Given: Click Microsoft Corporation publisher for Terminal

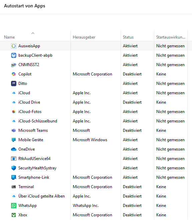Looking at the screenshot, I should click(92, 187).
